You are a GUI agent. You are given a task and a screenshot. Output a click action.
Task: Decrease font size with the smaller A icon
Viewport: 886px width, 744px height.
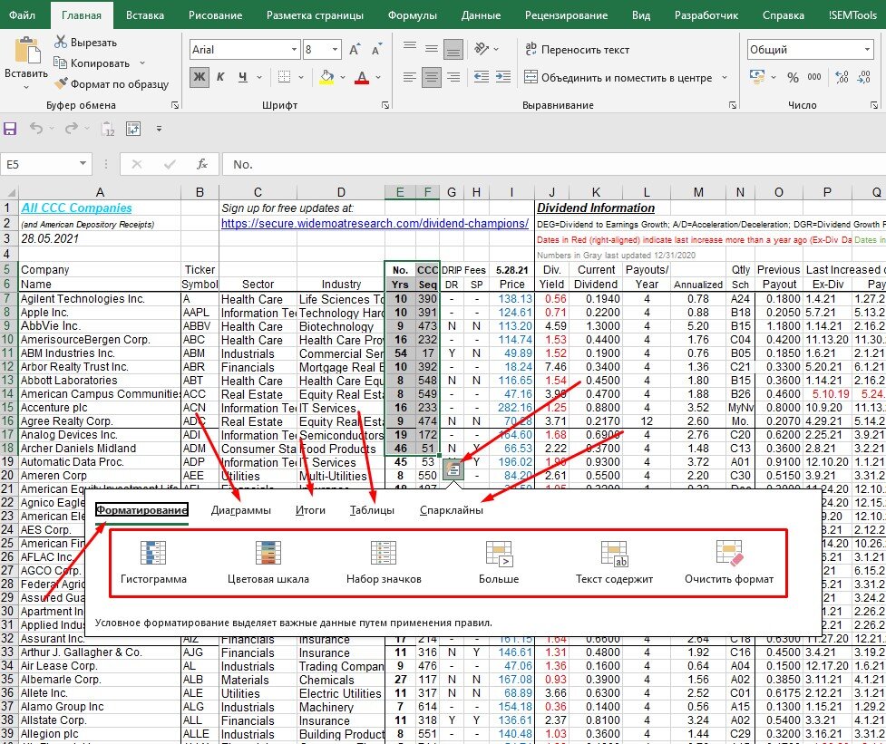pos(376,50)
